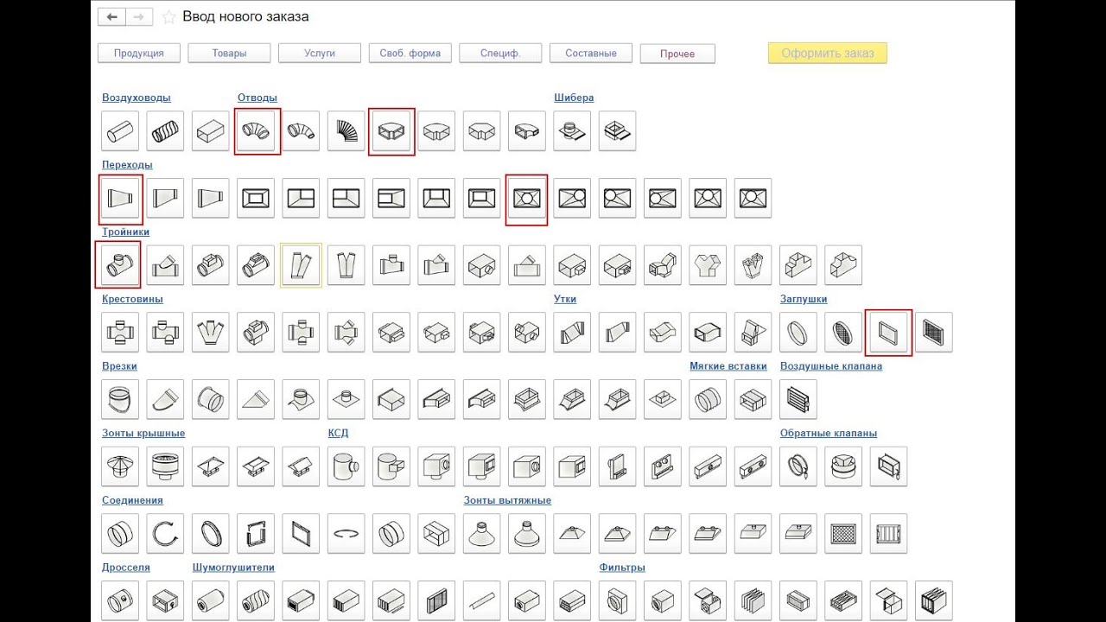Switch to the Своб. форма tab

point(410,53)
